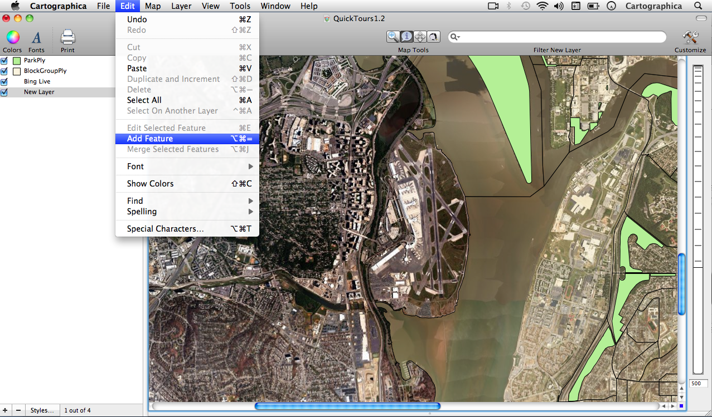The width and height of the screenshot is (712, 417).
Task: Open the filter search options dropdown
Action: point(456,37)
